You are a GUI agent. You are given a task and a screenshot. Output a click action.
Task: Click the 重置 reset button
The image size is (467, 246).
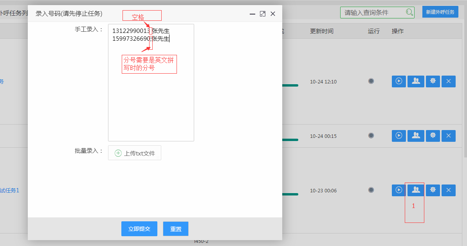click(x=176, y=229)
